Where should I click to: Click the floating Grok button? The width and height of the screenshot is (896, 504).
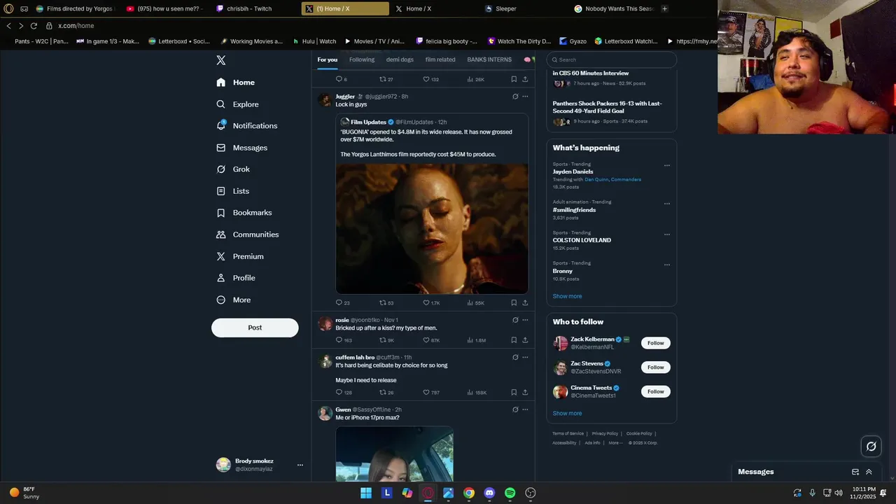871,447
